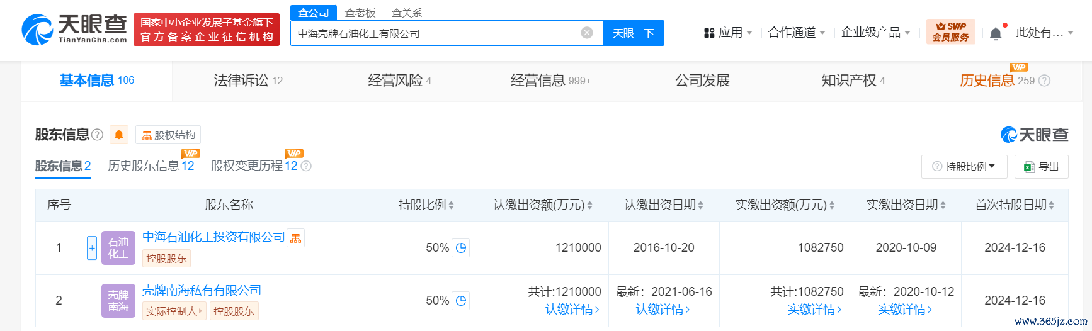Viewport: 1092px width, 331px height.
Task: Expand the 企业级产品 dropdown
Action: [875, 33]
